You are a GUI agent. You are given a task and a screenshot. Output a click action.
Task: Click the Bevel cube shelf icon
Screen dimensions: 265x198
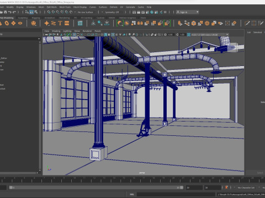click(x=194, y=23)
